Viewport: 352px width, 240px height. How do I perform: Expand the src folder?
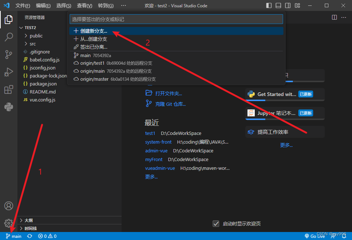pyautogui.click(x=33, y=44)
